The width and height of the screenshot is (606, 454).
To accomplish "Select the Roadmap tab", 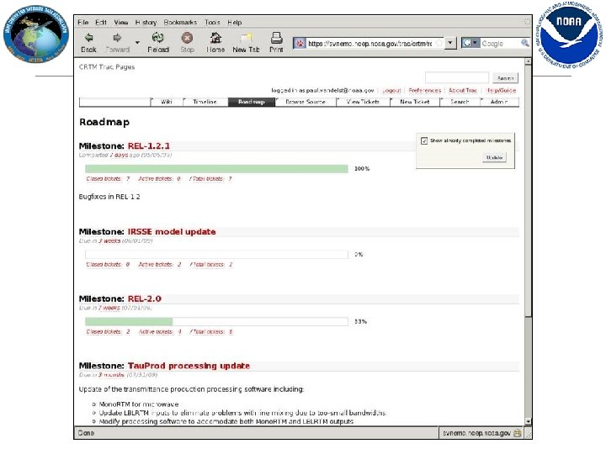I will tap(251, 102).
